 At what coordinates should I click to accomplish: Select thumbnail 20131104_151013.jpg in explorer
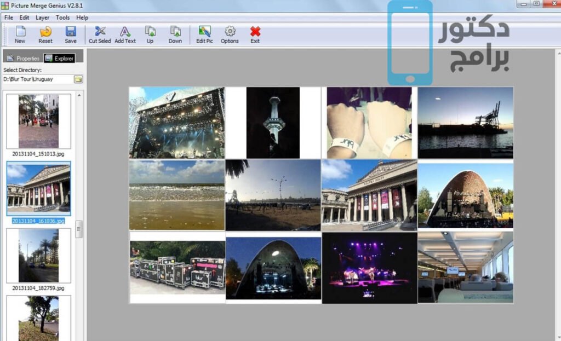click(38, 121)
